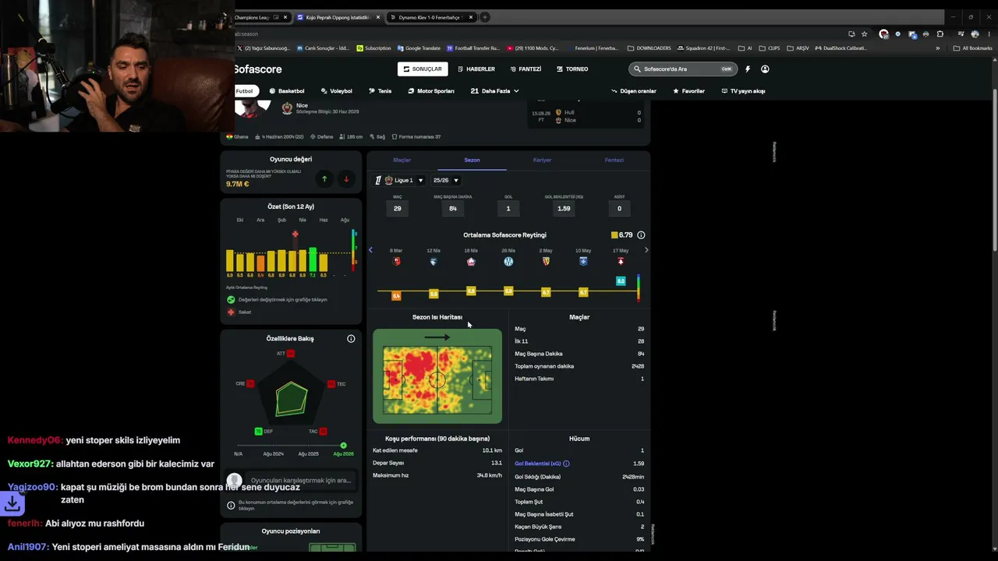Select Ağu 2026 point on attribute timeline slider
Viewport: 998px width, 561px height.
point(343,446)
